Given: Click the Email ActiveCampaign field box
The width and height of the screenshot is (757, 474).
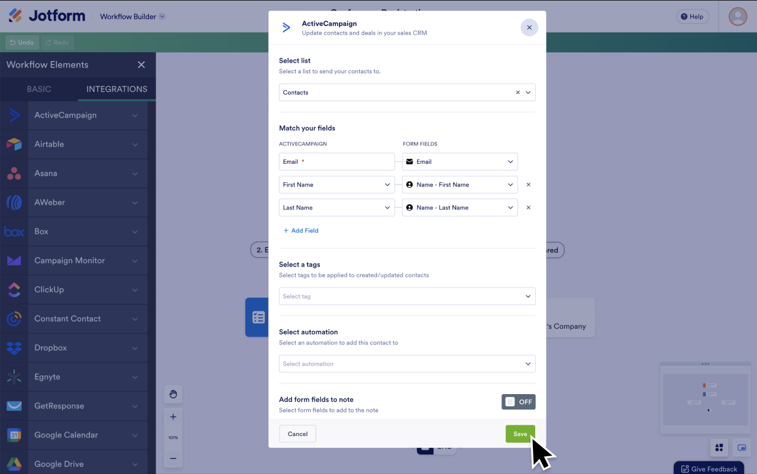Looking at the screenshot, I should pos(337,162).
